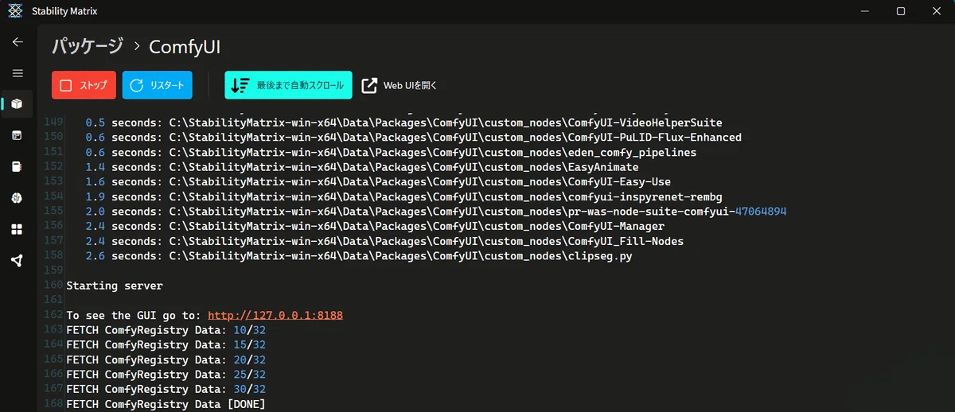Click the 'FETCH ComfyRegistry Data [DONE]' line

(166, 405)
